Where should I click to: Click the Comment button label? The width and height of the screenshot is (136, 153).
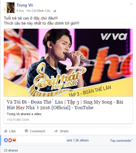point(37,131)
